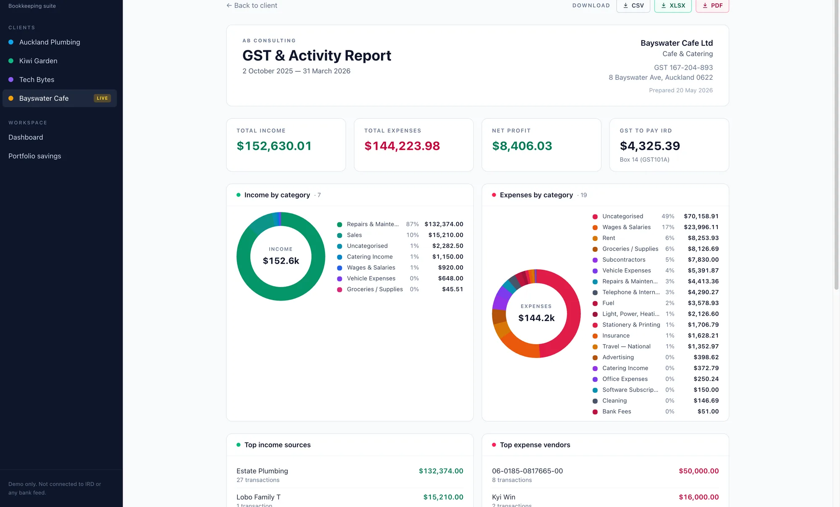Click the page vertical scrollbar

tap(836, 145)
